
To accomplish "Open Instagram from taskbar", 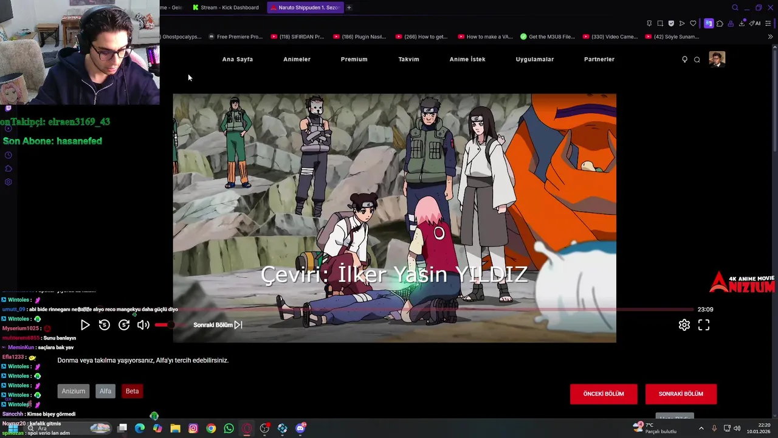I will pyautogui.click(x=193, y=428).
